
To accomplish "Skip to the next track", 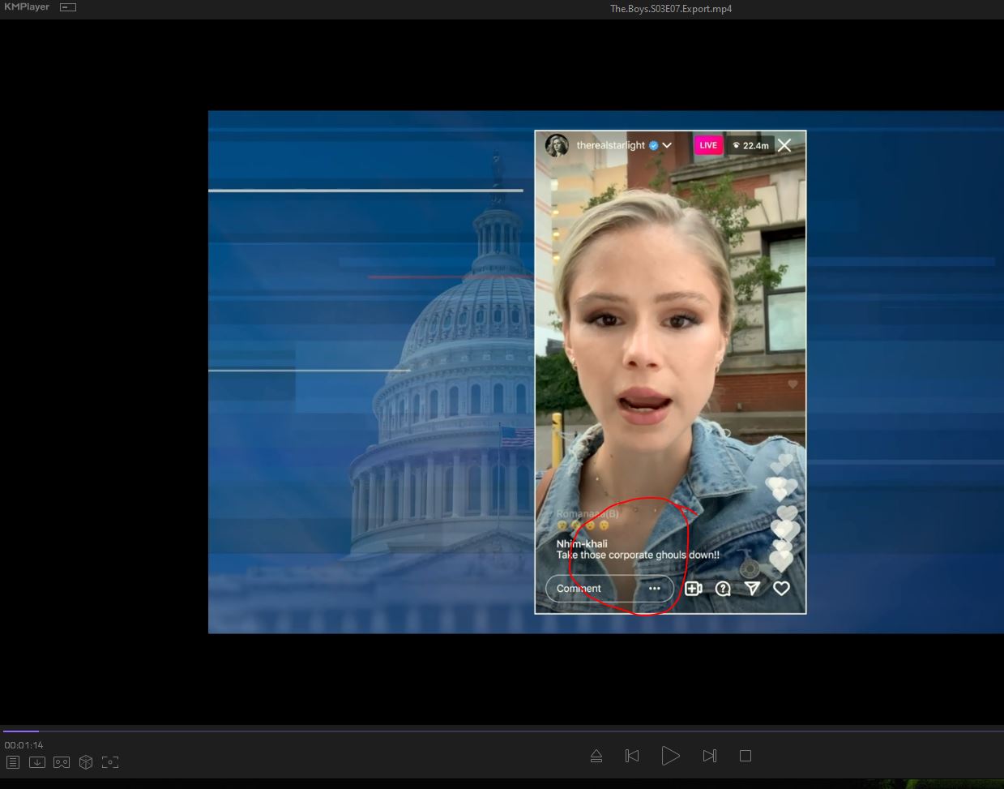I will 710,756.
